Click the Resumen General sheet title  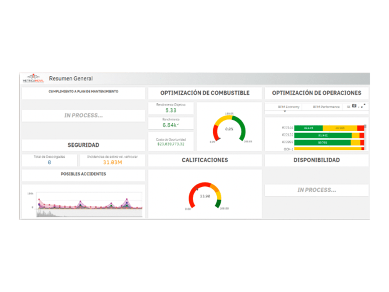coord(71,78)
